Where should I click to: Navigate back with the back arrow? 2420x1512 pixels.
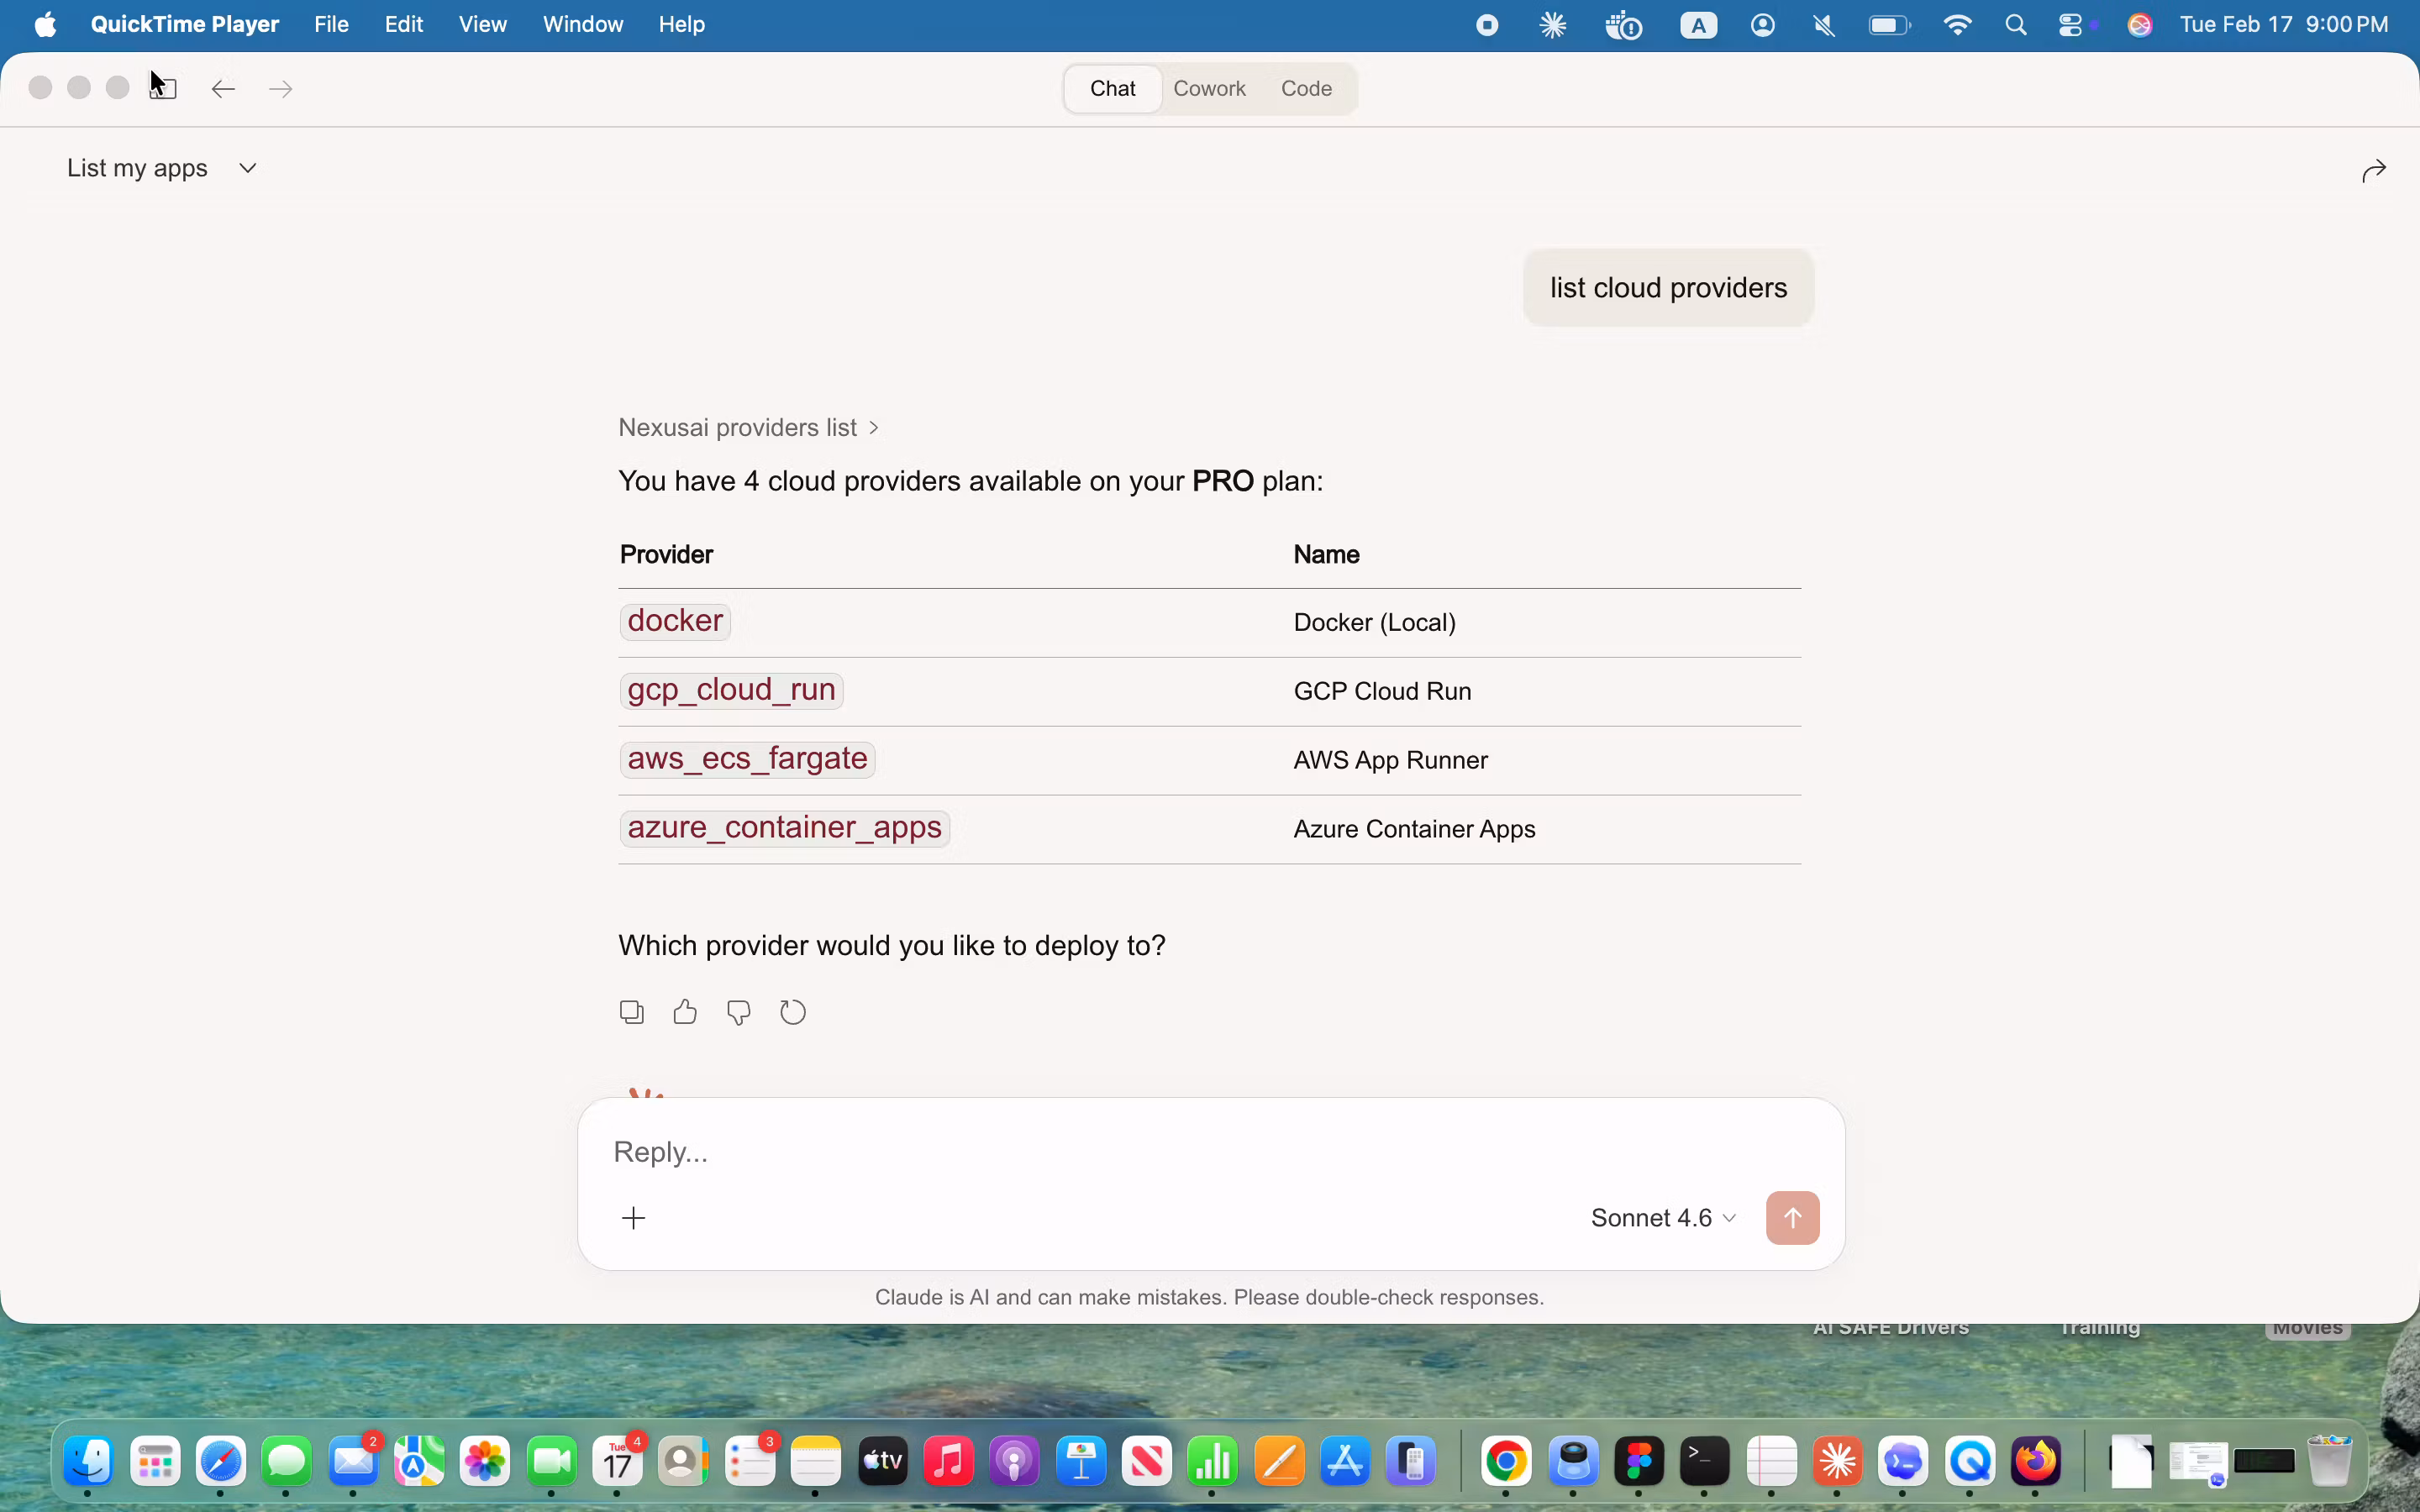[222, 89]
